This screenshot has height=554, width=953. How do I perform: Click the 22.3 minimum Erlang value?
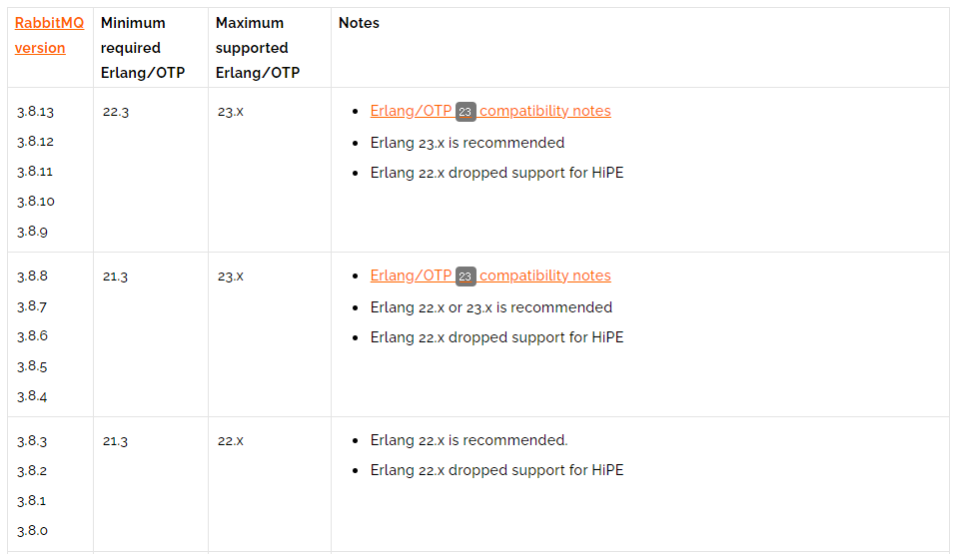tap(116, 112)
